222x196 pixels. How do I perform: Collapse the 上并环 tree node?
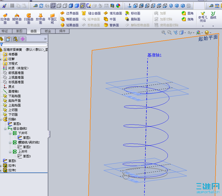(x=10, y=152)
